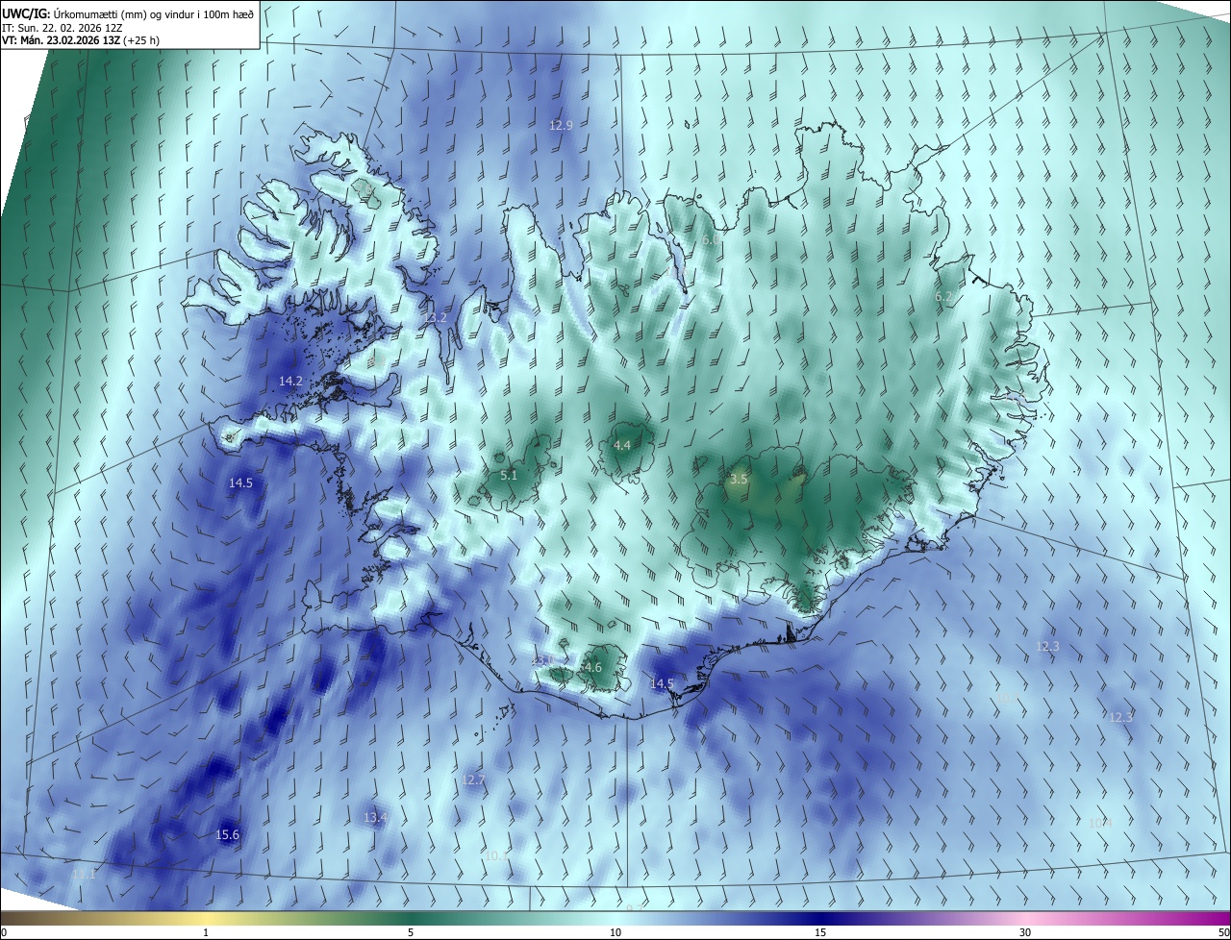Click the color scale at the 5 tick
The height and width of the screenshot is (940, 1231).
411,933
